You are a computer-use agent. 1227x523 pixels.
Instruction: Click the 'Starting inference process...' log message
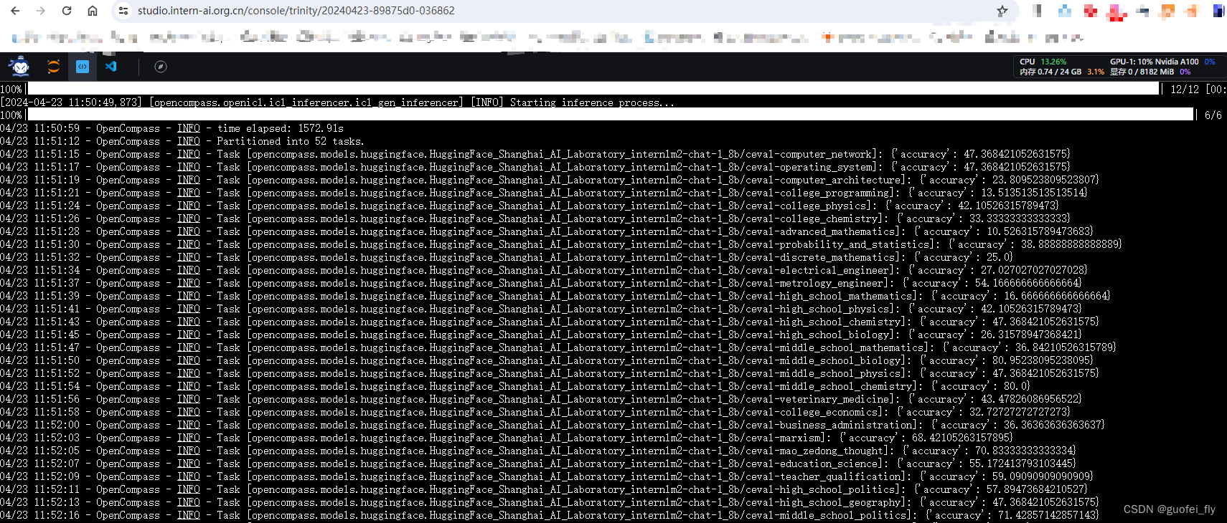pyautogui.click(x=593, y=102)
